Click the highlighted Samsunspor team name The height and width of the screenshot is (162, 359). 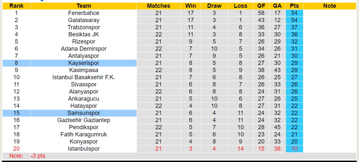coord(84,113)
